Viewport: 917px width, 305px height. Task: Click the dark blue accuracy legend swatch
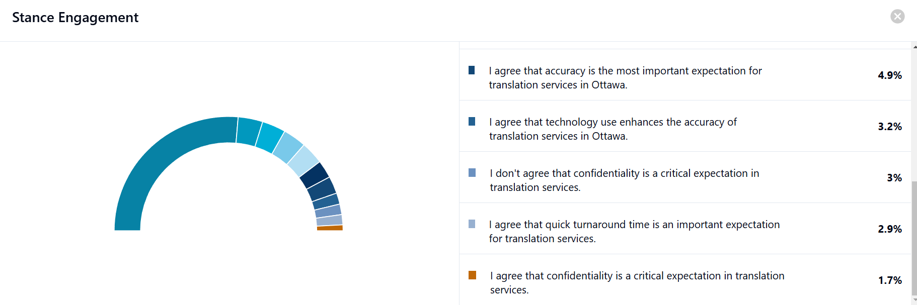[472, 70]
